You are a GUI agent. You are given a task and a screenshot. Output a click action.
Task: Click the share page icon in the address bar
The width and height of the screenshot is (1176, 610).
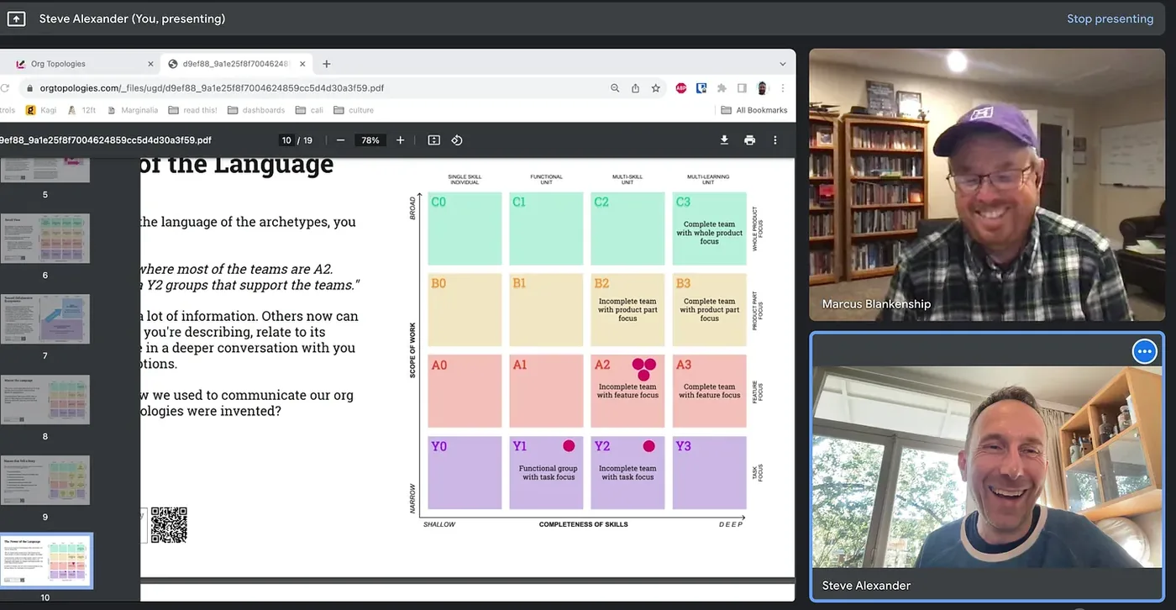tap(636, 87)
